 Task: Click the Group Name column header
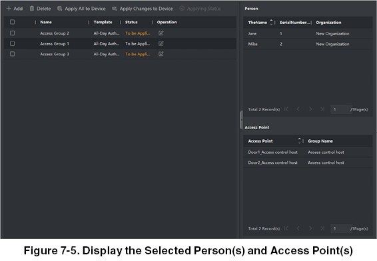coord(320,141)
